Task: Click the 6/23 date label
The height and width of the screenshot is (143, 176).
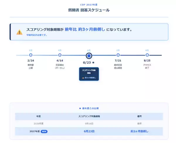Action: pos(87,62)
